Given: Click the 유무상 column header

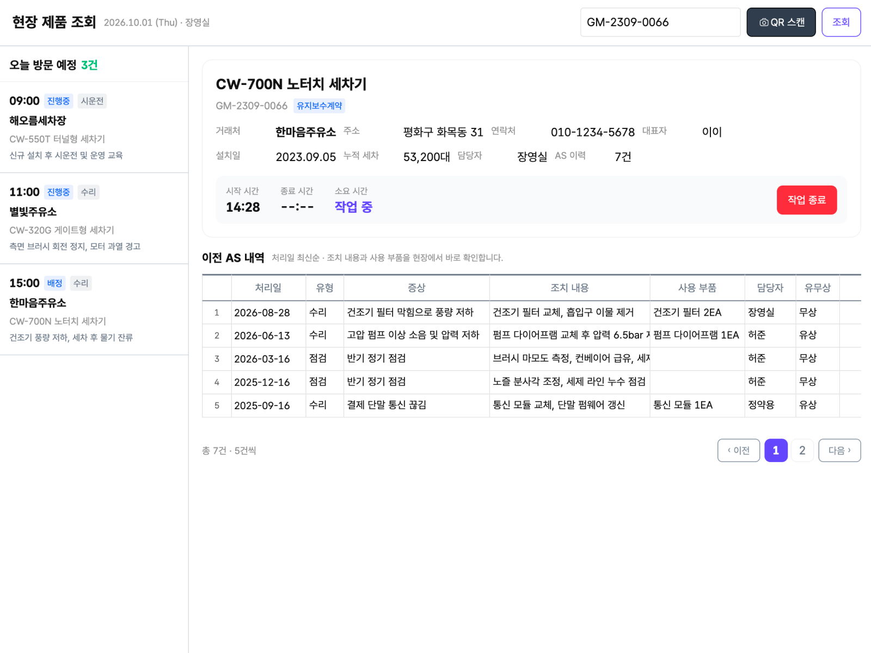Looking at the screenshot, I should 818,288.
